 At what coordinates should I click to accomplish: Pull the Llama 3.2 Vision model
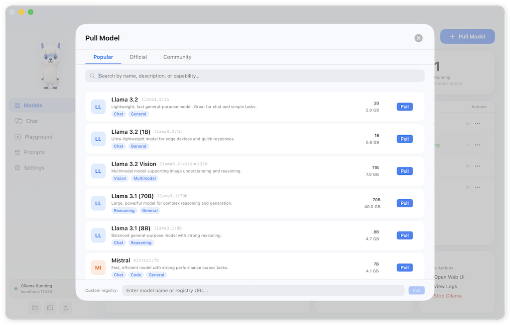[404, 171]
